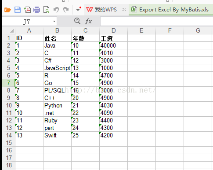Select the salary cell 1000
Viewport: 213px width, 170px height.
pyautogui.click(x=113, y=68)
